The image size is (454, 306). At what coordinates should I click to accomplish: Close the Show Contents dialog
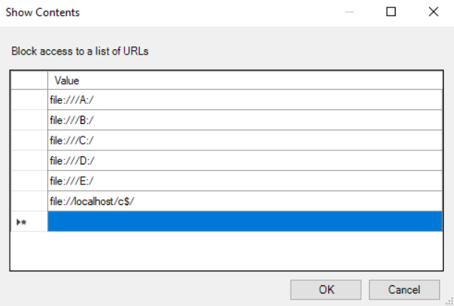click(x=433, y=12)
